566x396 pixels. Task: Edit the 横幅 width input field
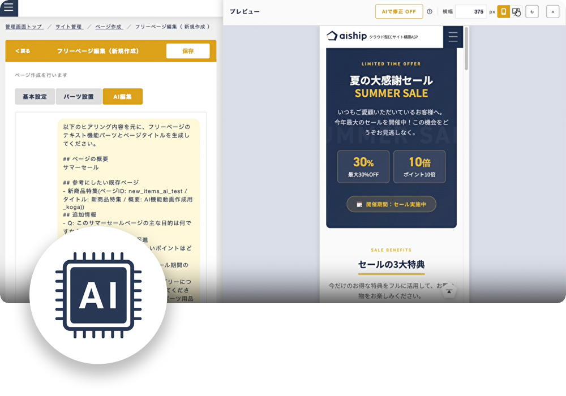click(x=471, y=11)
